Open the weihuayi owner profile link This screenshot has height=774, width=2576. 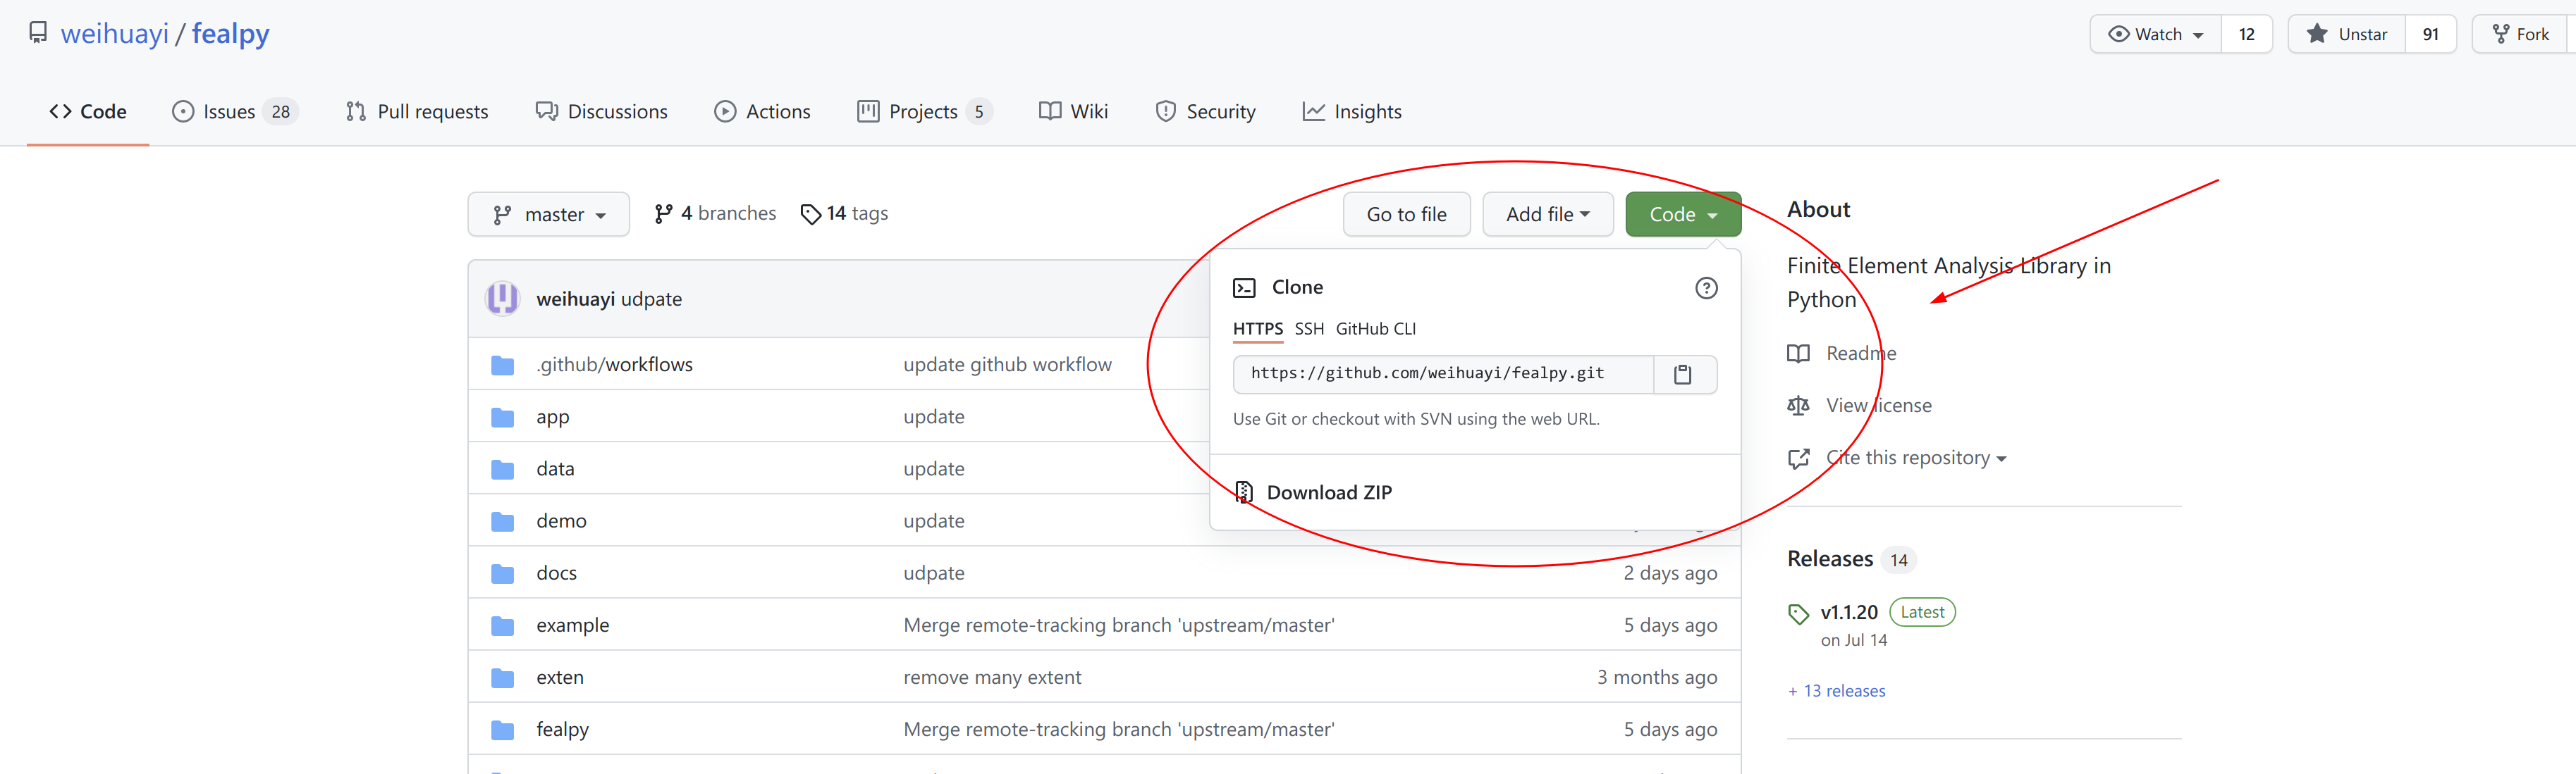pos(114,33)
